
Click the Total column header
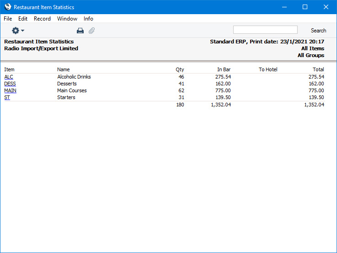coord(318,69)
